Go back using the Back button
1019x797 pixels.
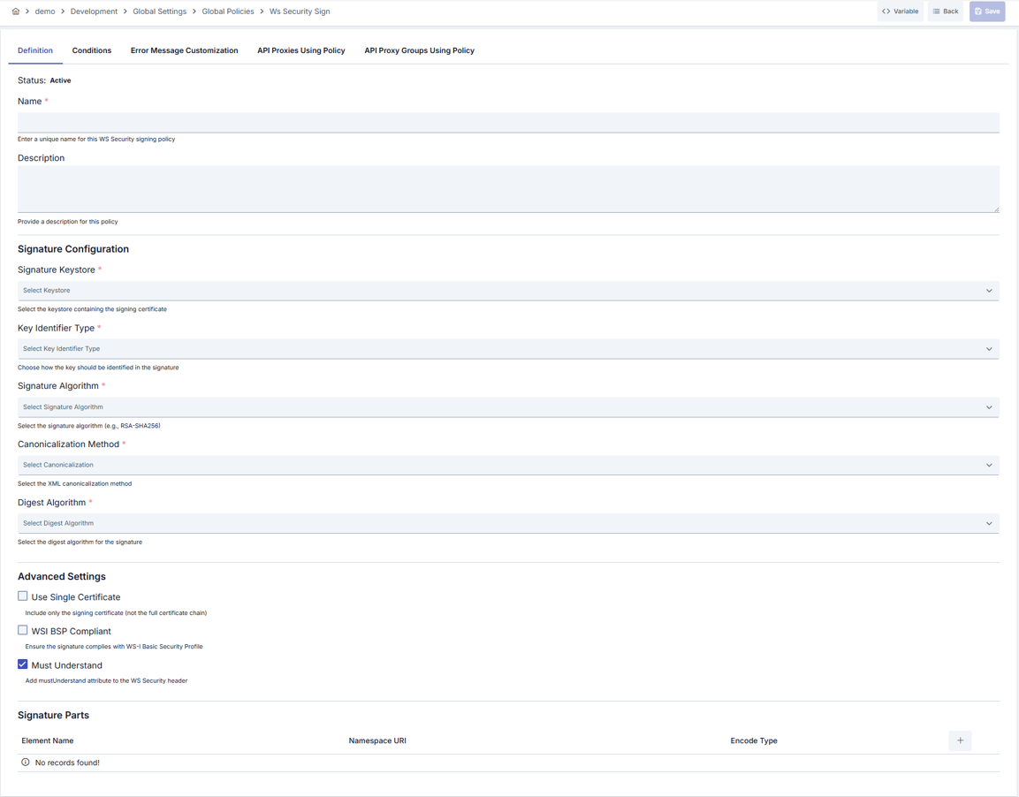[946, 11]
